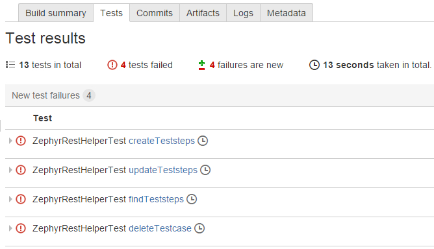The height and width of the screenshot is (249, 434).
Task: Click the history clock icon for findTeststeps
Action: [192, 199]
